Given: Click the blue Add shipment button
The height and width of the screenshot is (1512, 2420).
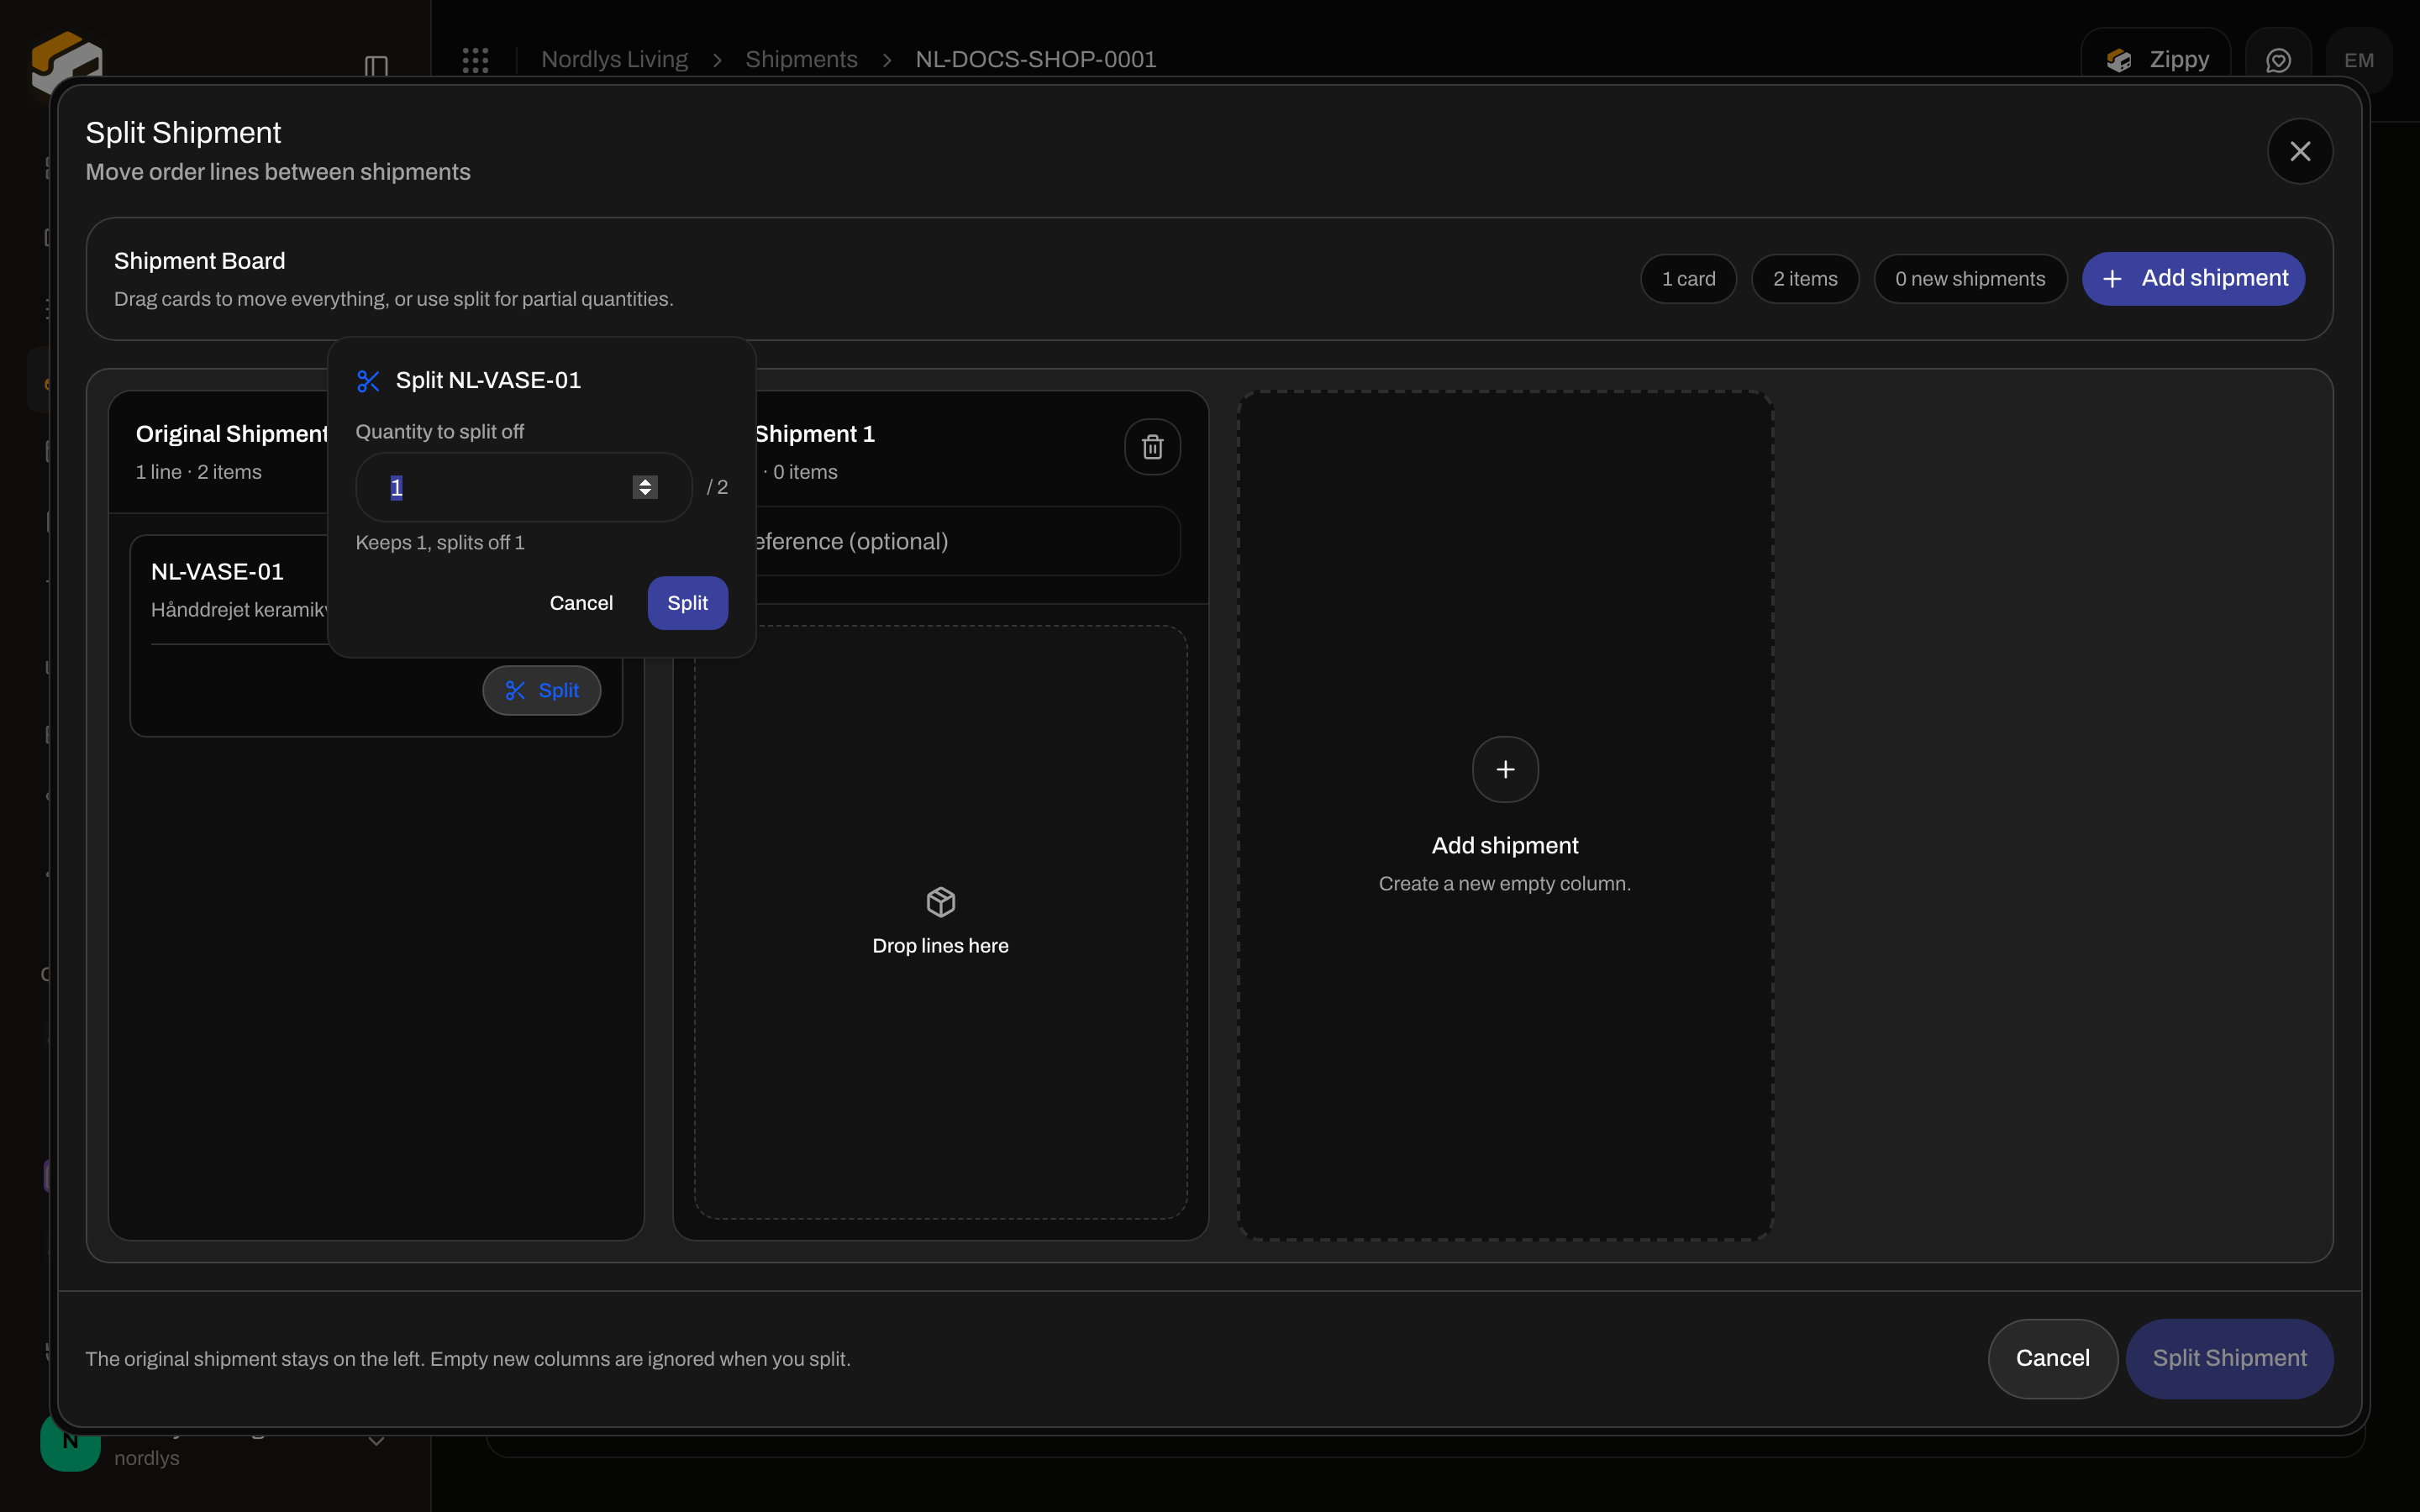Looking at the screenshot, I should 2193,279.
